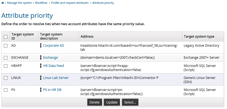Screen dimensions: 227x109
Task: Open Linux Lab Server link
Action: (x=56, y=78)
